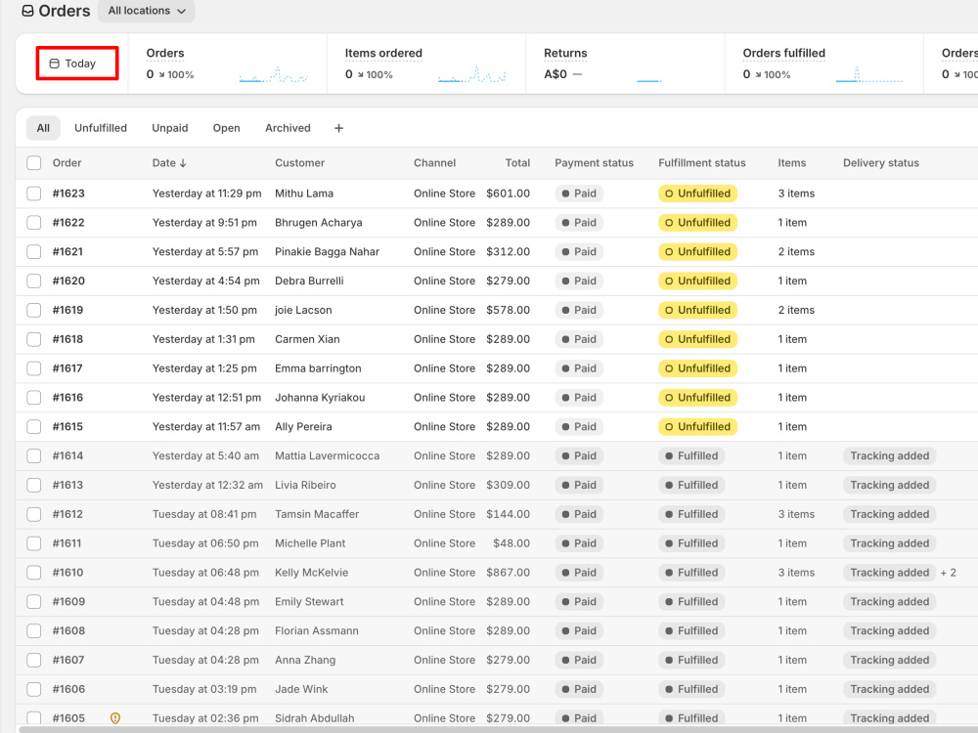Click the Orders sparkline chart
Image resolution: width=978 pixels, height=733 pixels.
pyautogui.click(x=273, y=75)
